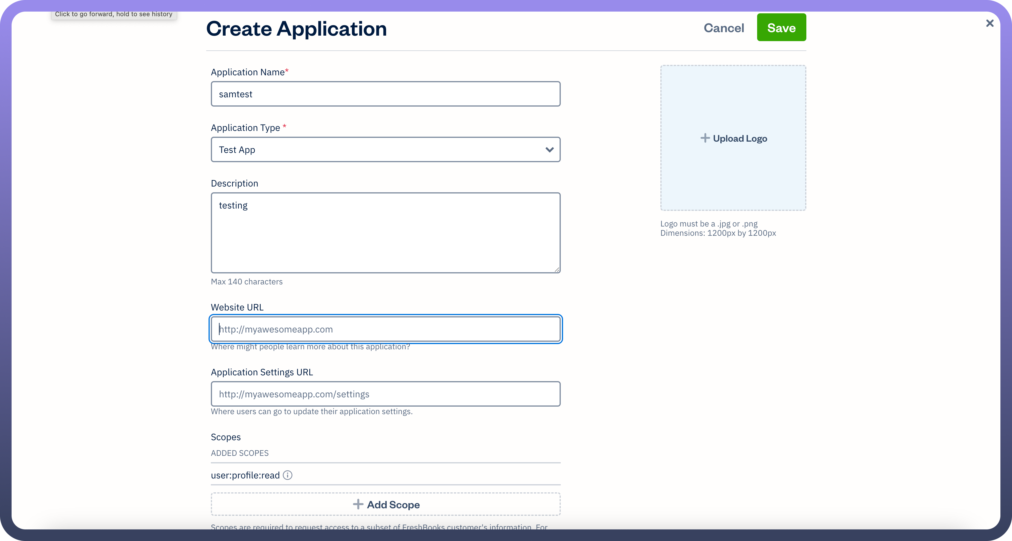This screenshot has width=1012, height=541.
Task: Cancel creating the application
Action: point(724,28)
